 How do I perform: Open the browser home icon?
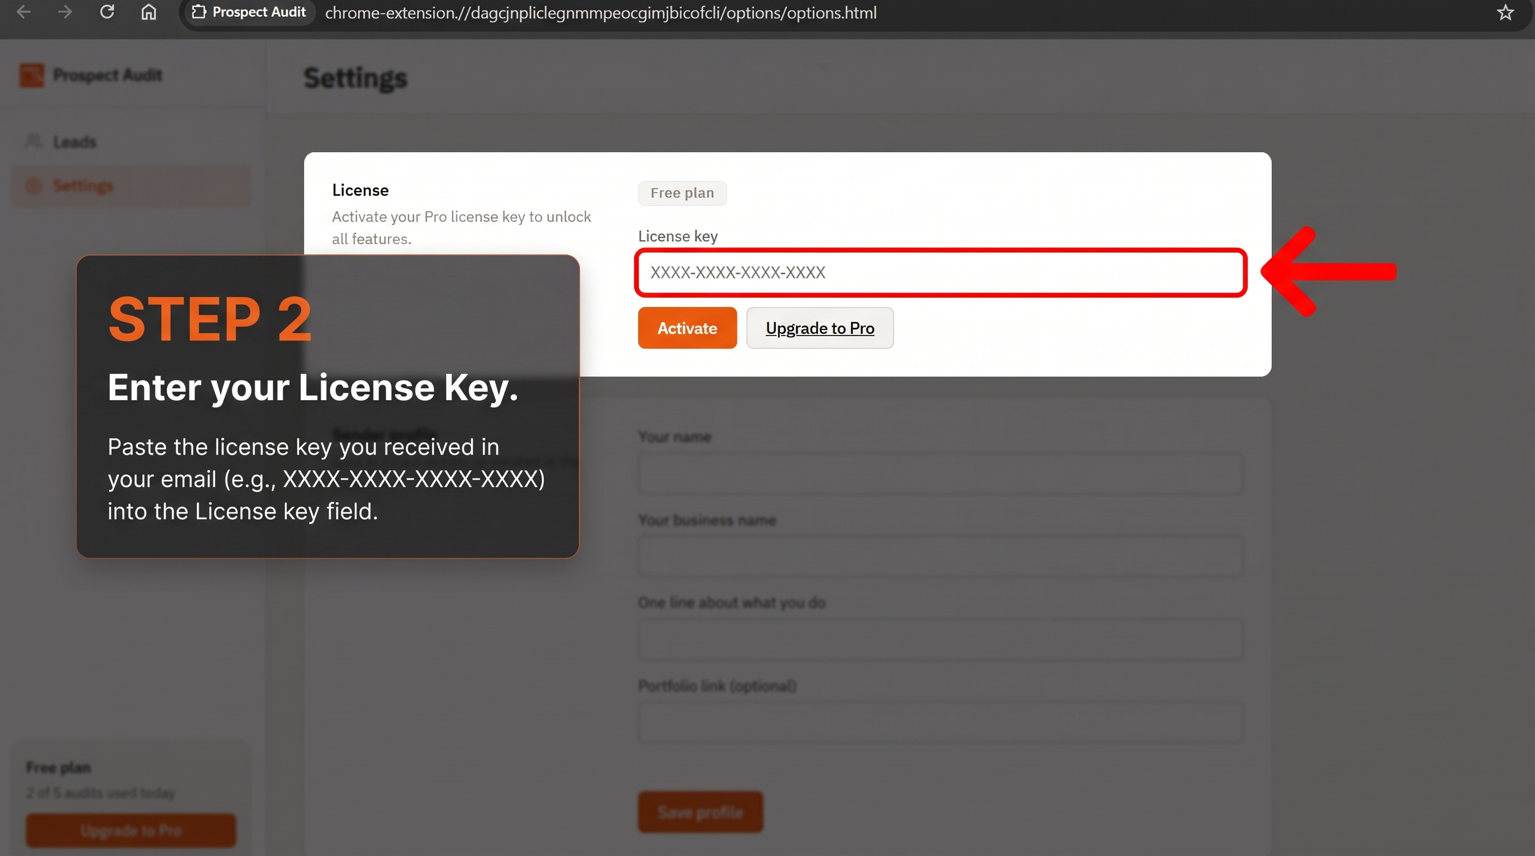[x=149, y=12]
